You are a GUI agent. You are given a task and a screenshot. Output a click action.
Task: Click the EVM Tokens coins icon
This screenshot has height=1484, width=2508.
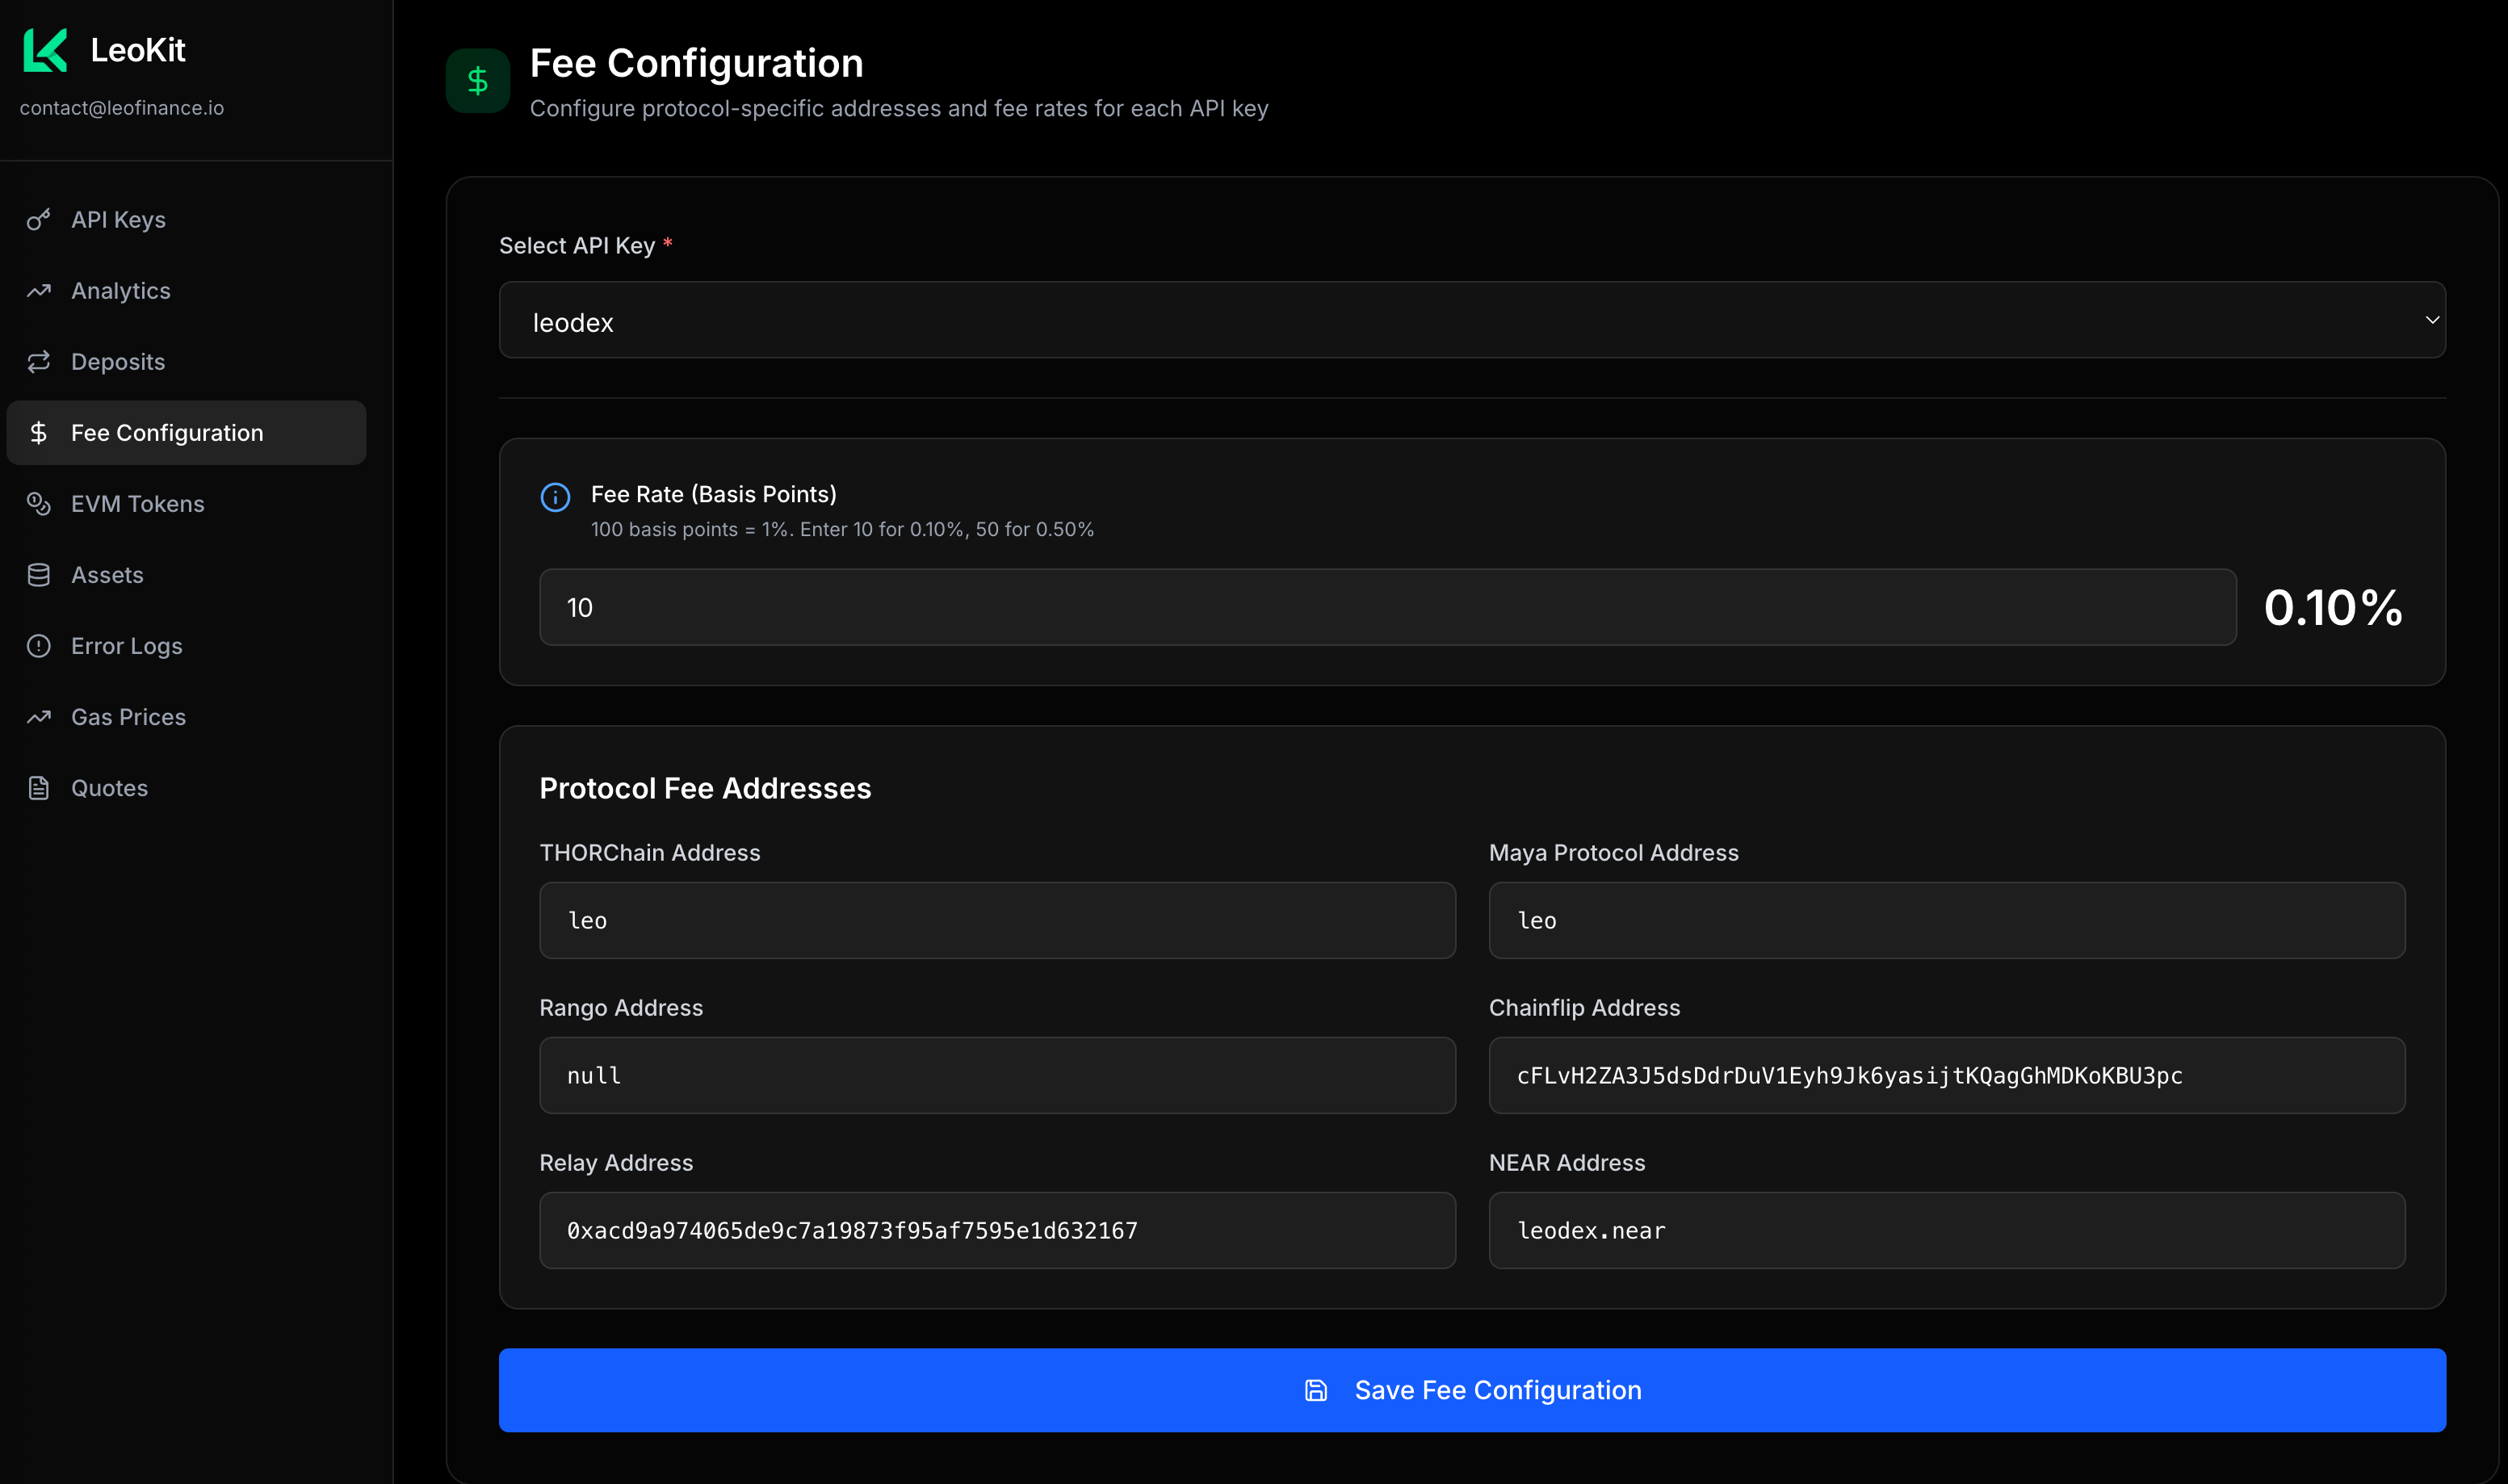(x=38, y=504)
